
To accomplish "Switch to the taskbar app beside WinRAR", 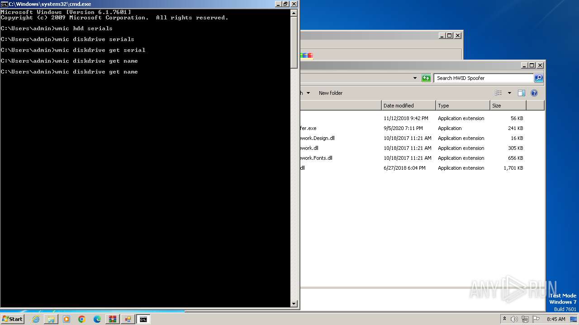I will (x=128, y=319).
